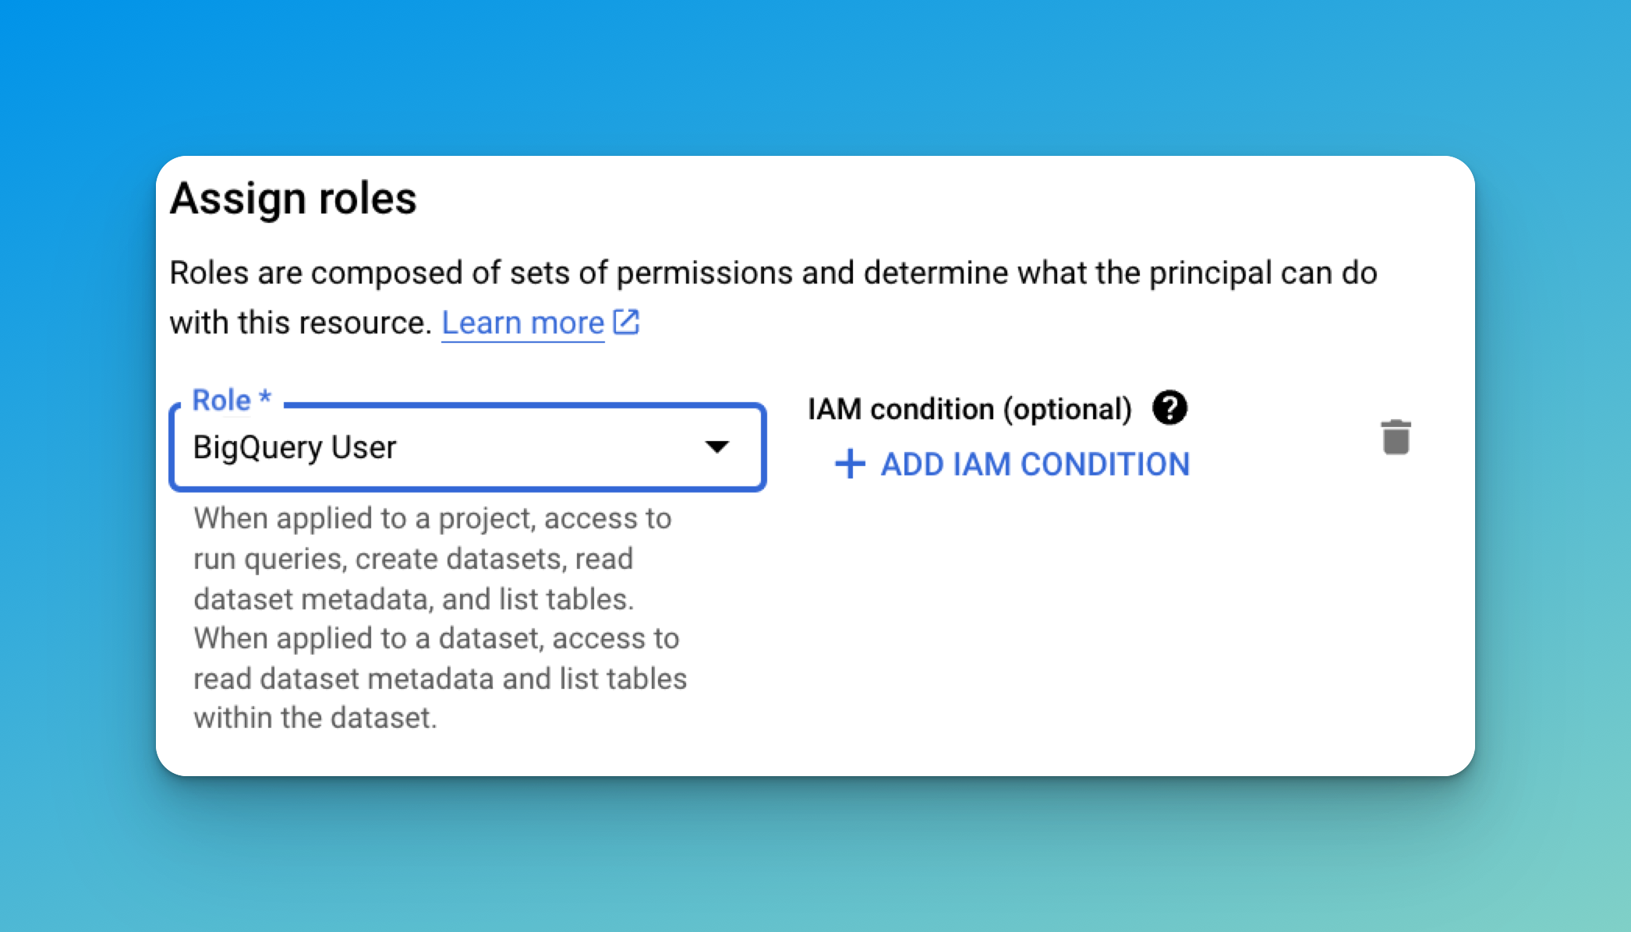Click 'dataset metadata, and list tables.' helper line

[x=414, y=599]
